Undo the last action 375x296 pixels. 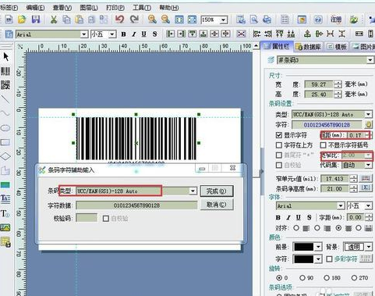[120, 20]
